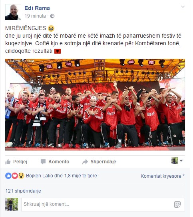This screenshot has width=193, height=217.
Task: Click the 19 minuta timestamp link
Action: 35,16
